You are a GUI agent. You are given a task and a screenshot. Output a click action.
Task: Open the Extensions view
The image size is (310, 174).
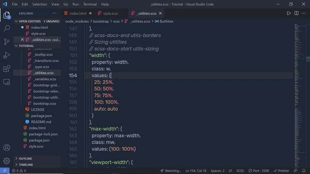[6, 69]
